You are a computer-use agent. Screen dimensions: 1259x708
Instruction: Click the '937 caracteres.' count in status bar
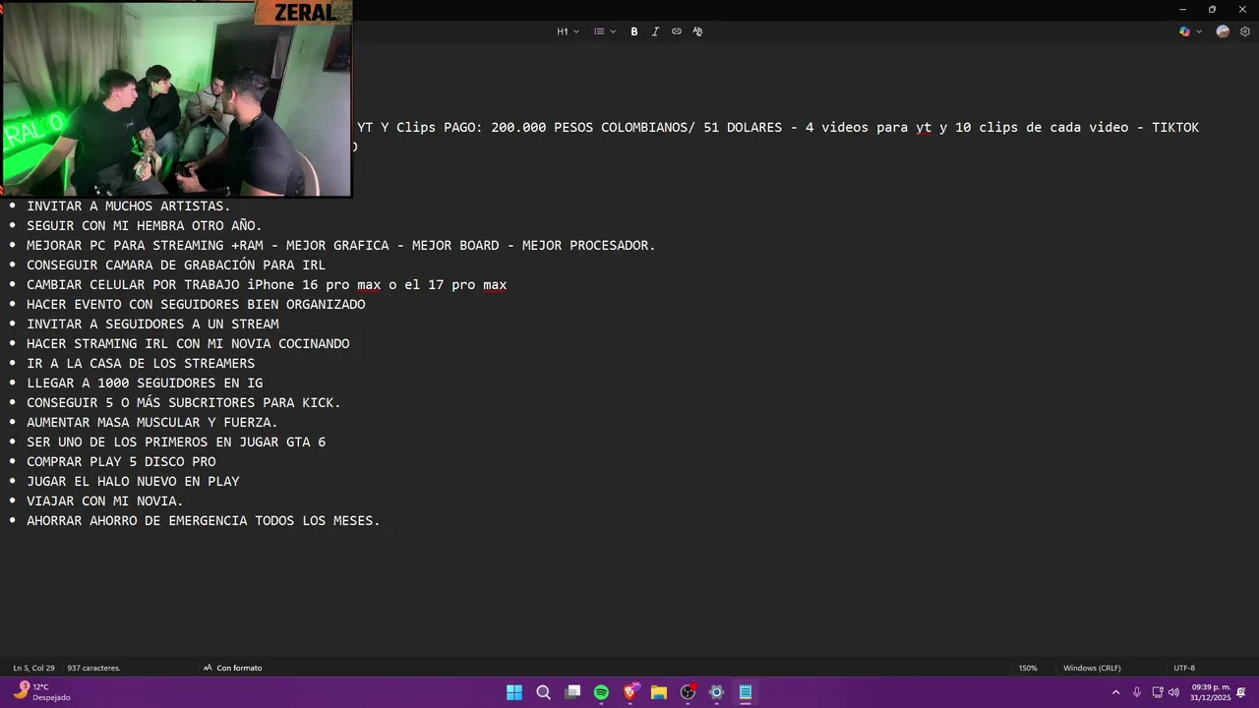click(93, 668)
